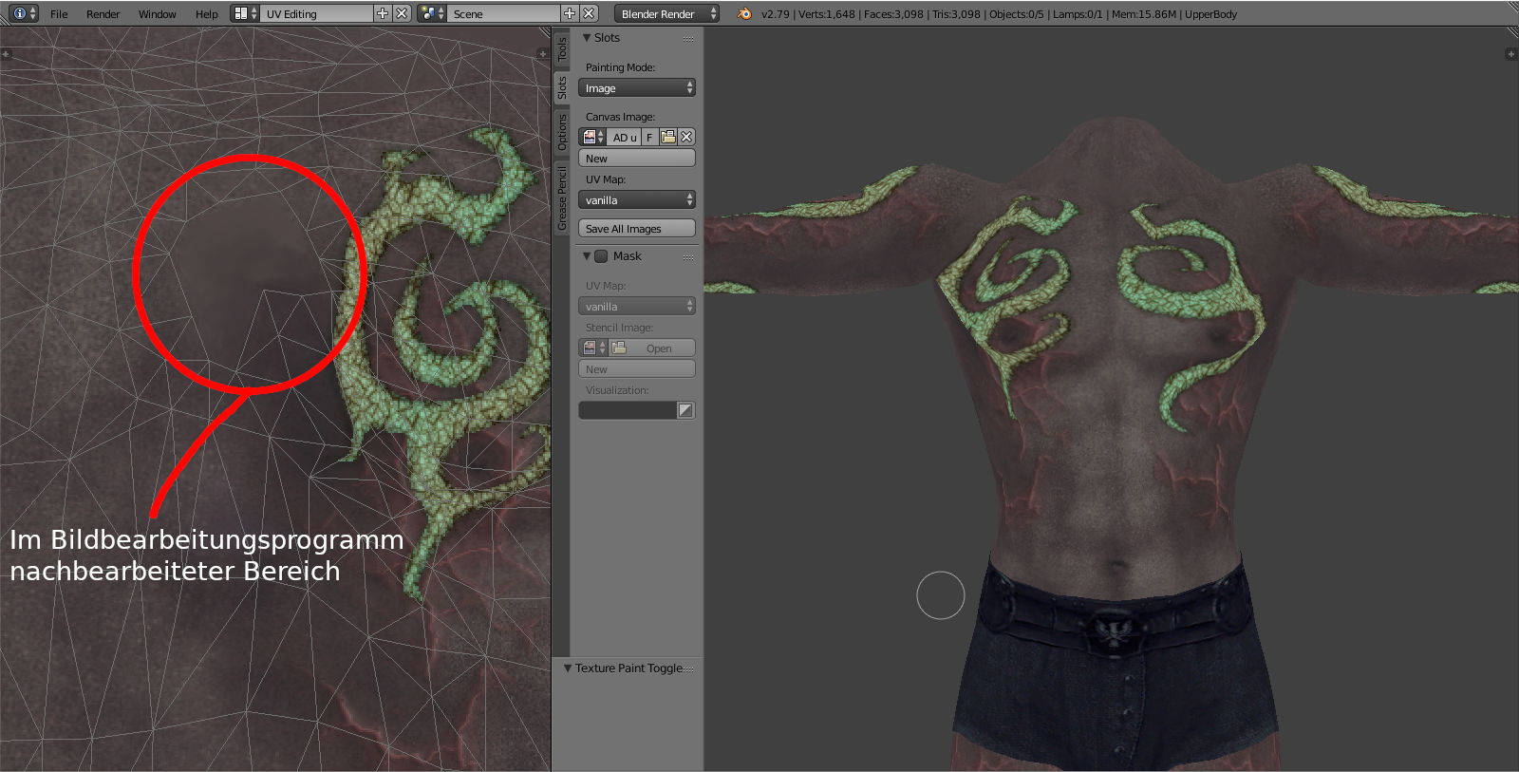Delete the UV Editing screen layout
Viewport: 1519px width, 772px height.
tap(402, 13)
